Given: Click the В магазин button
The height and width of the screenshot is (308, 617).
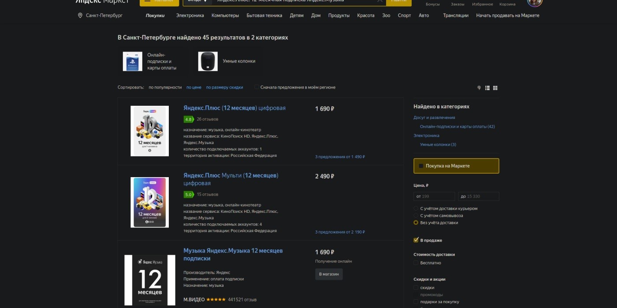Looking at the screenshot, I should coord(329,274).
